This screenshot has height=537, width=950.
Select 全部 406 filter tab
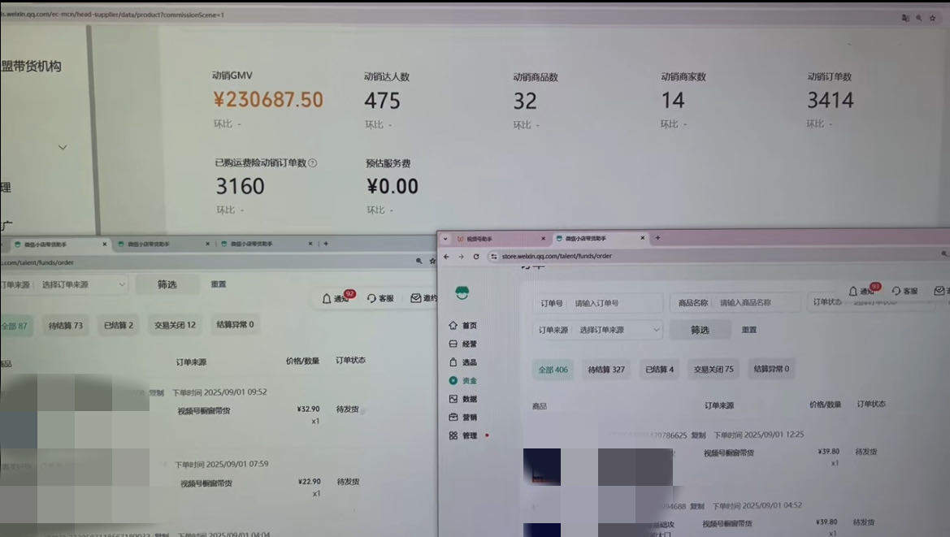click(x=553, y=370)
